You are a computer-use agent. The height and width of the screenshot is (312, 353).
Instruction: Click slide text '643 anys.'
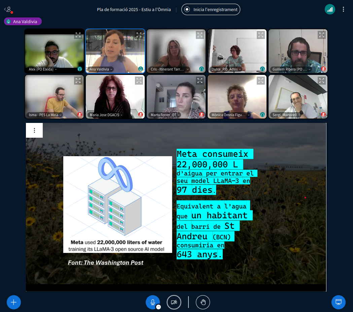199,255
